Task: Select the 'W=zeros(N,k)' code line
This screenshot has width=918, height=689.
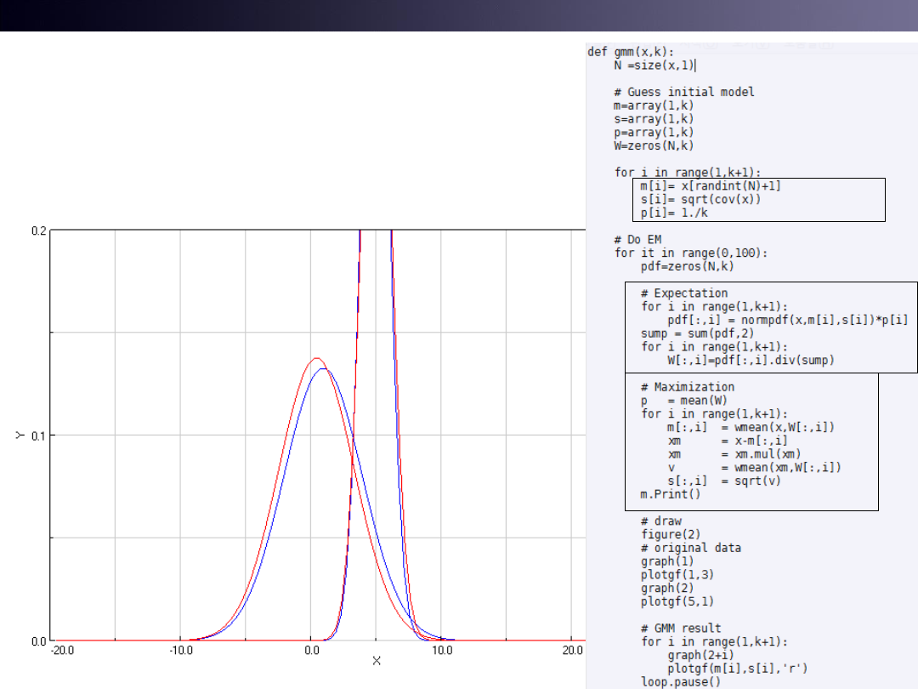Action: 654,145
